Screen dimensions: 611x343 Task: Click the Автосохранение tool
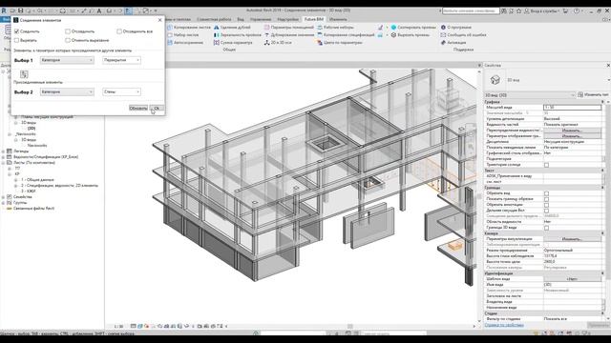click(185, 43)
